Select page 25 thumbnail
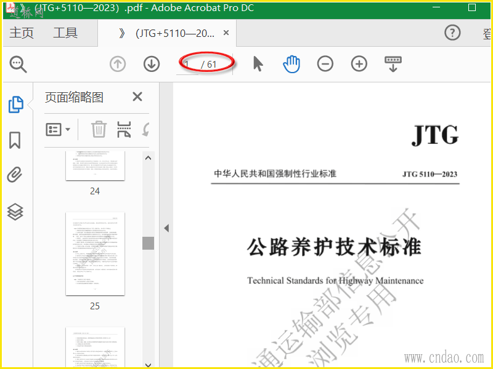Viewport: 493px width, 369px height. 95,253
